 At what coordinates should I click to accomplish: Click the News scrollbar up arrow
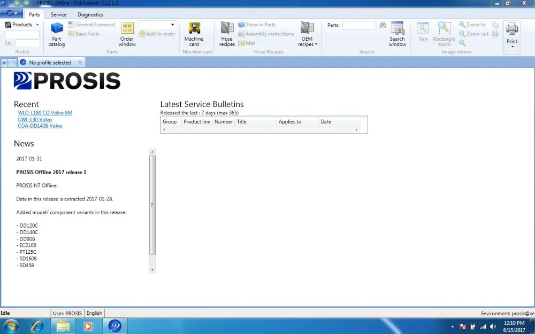click(152, 152)
